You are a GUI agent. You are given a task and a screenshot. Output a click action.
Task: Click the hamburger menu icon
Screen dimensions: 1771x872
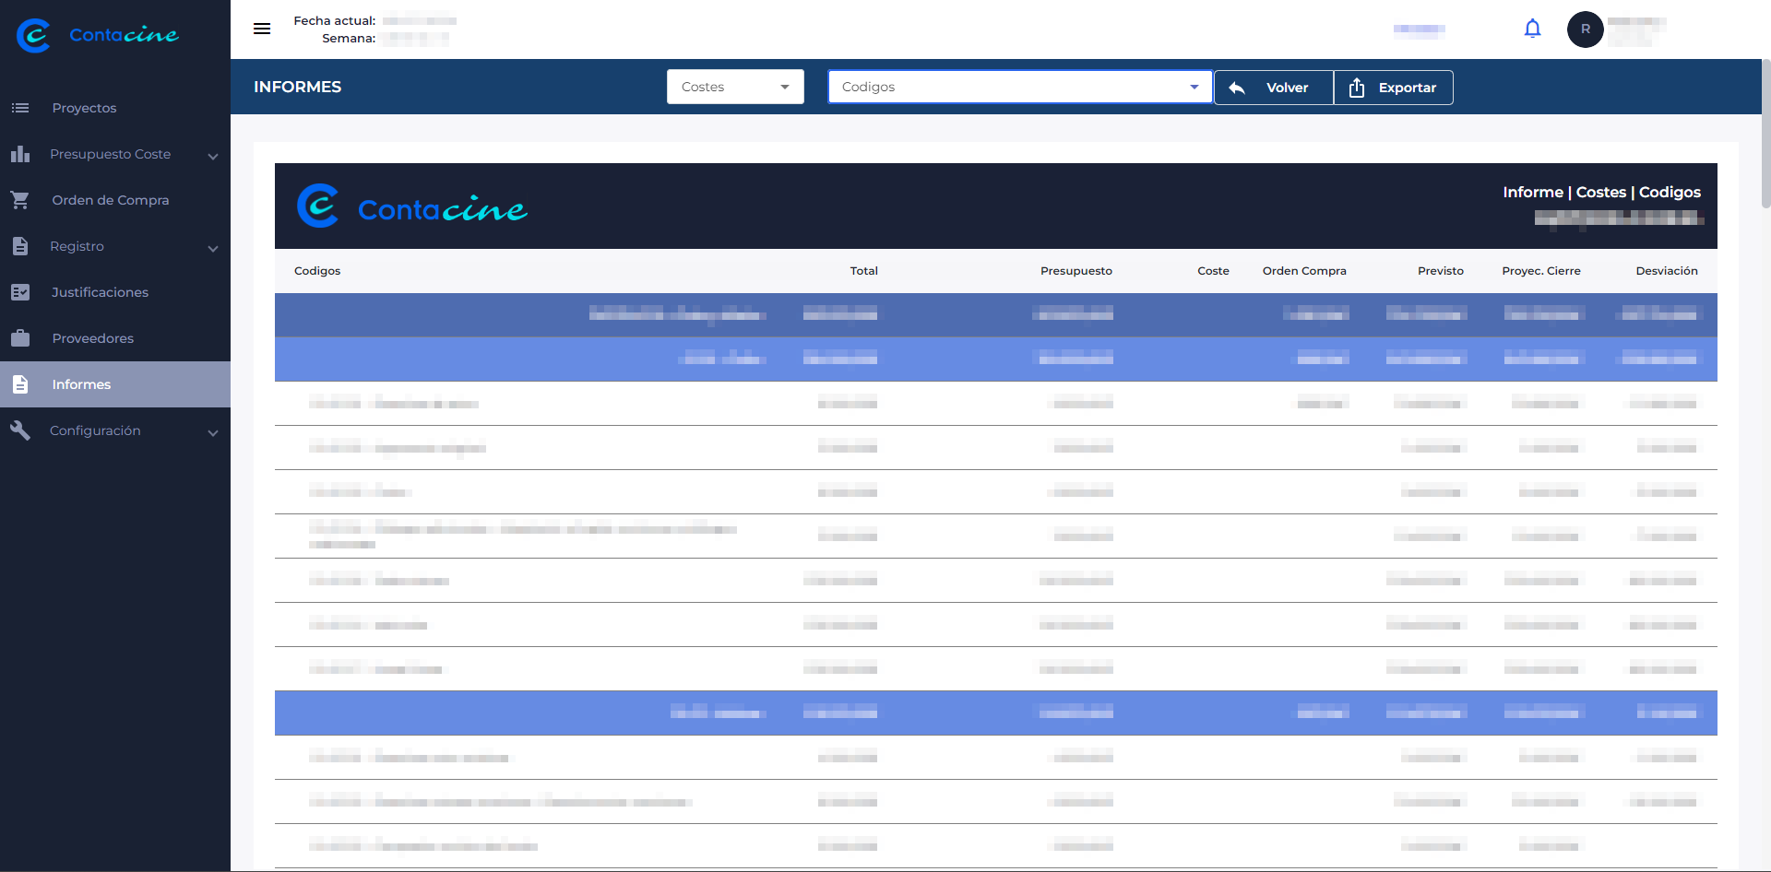(x=262, y=29)
